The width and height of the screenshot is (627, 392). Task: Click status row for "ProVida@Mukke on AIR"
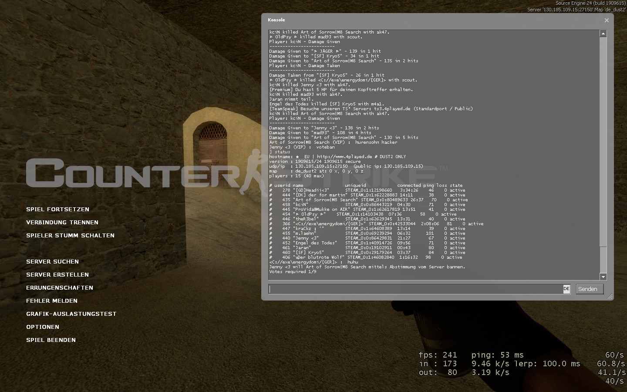367,210
